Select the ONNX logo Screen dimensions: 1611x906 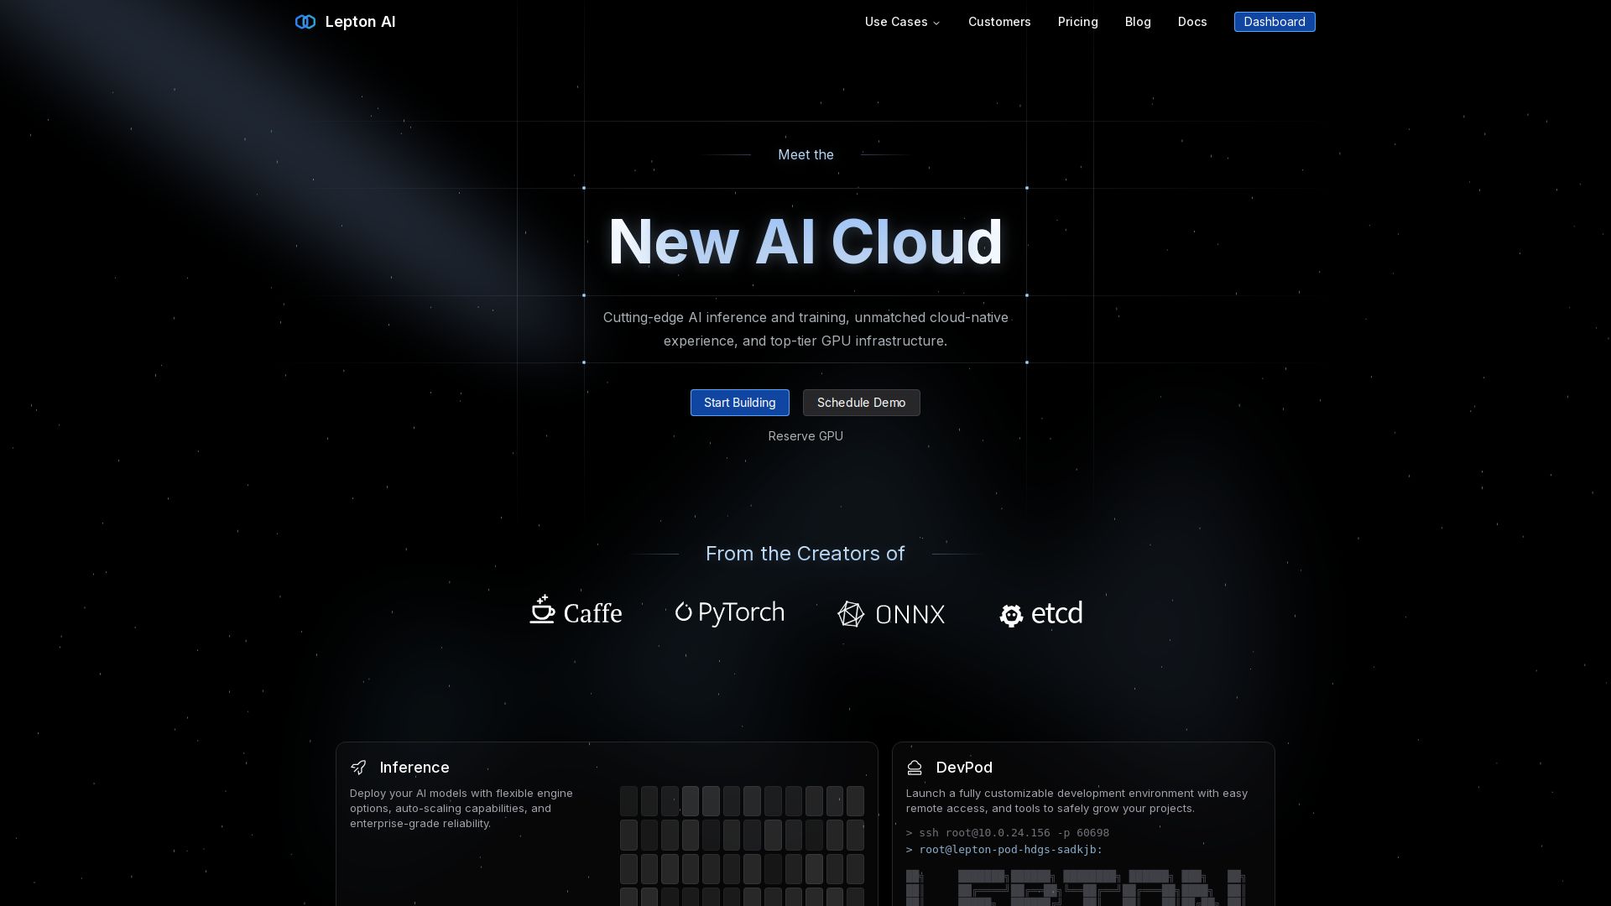coord(891,614)
